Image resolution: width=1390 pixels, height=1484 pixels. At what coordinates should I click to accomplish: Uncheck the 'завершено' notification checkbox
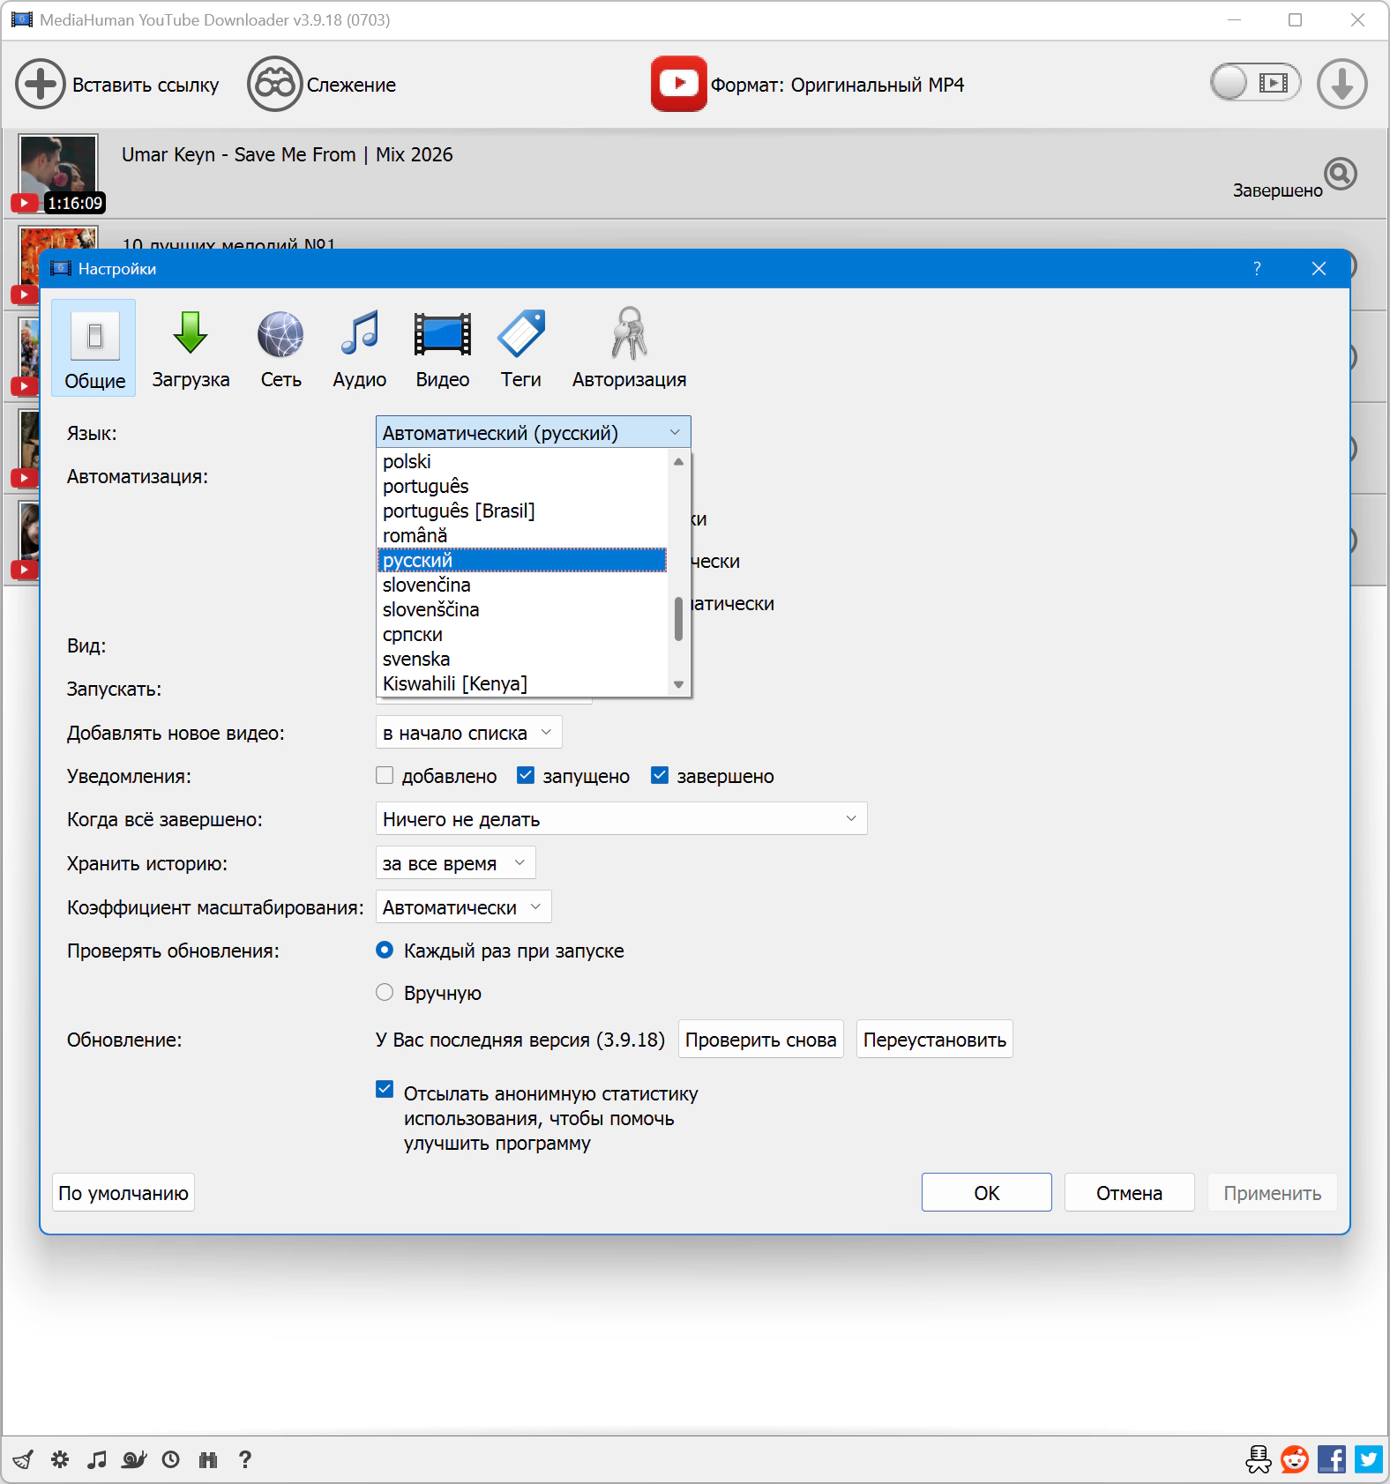click(x=660, y=776)
